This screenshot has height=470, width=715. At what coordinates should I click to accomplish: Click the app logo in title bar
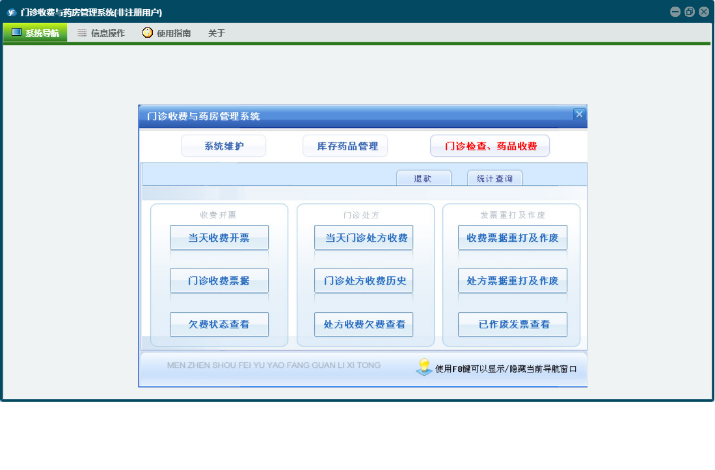click(12, 12)
